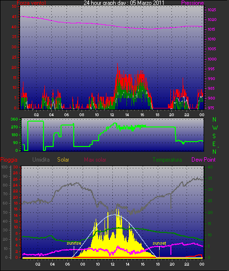Click the 975 pressure axis value

point(211,108)
